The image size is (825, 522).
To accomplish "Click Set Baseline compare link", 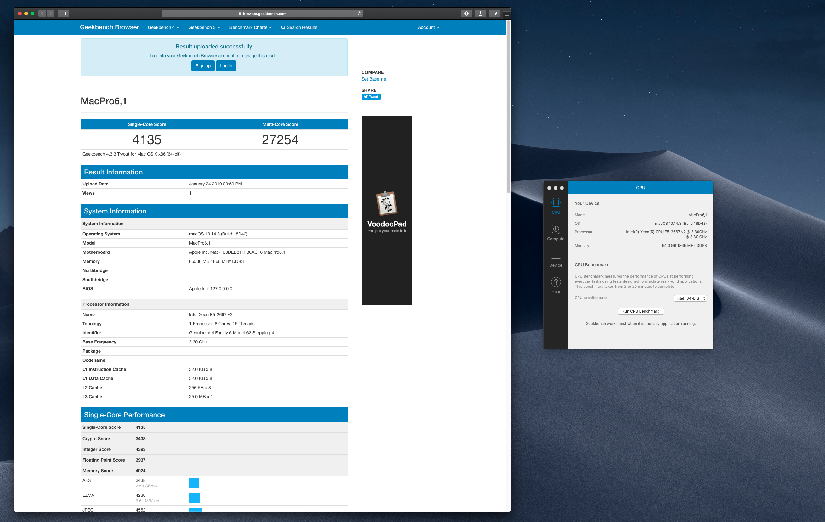I will point(374,79).
